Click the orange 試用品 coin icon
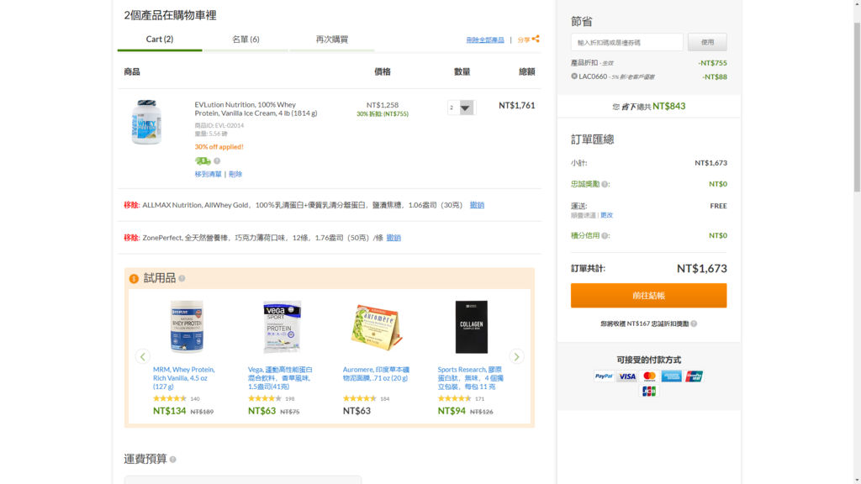 click(x=134, y=279)
